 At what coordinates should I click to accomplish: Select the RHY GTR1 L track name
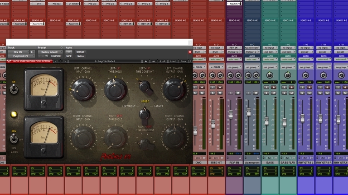[306, 162]
